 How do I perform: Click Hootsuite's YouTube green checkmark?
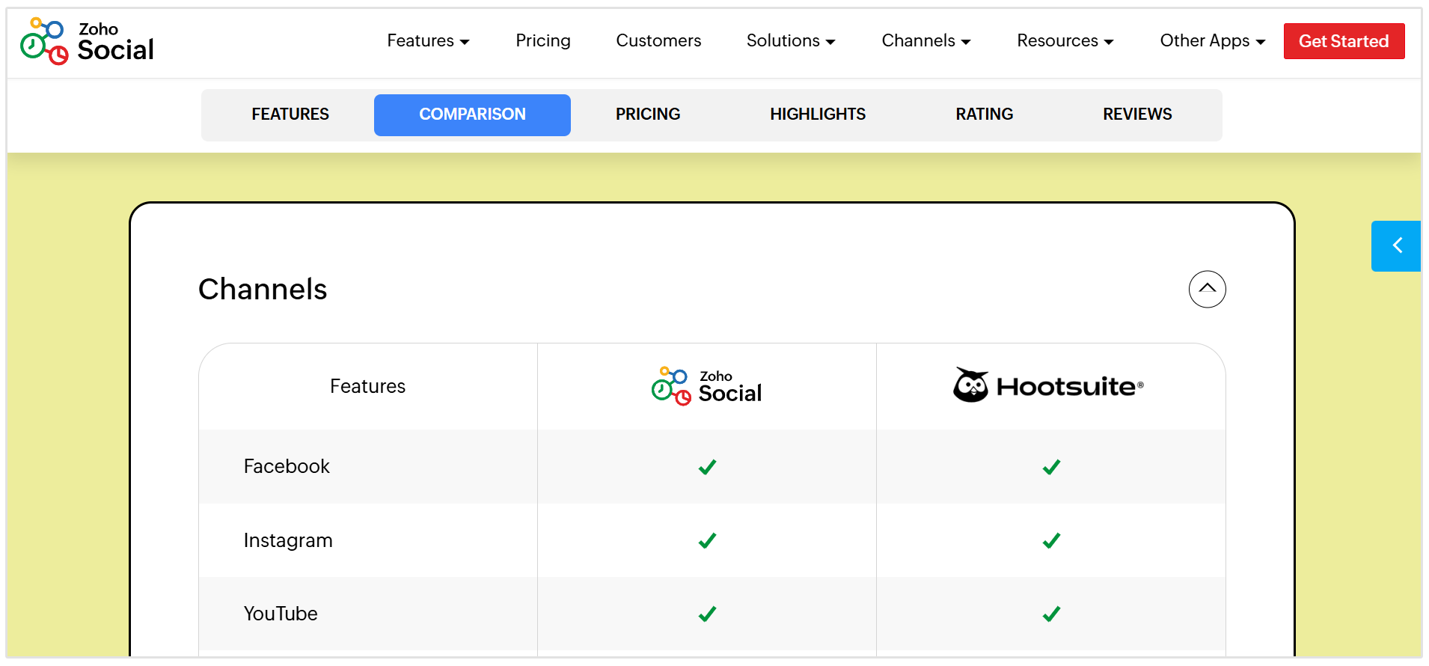[1051, 614]
